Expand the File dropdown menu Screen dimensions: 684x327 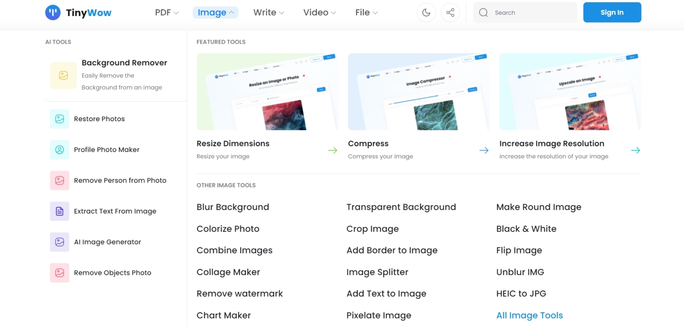(x=366, y=12)
